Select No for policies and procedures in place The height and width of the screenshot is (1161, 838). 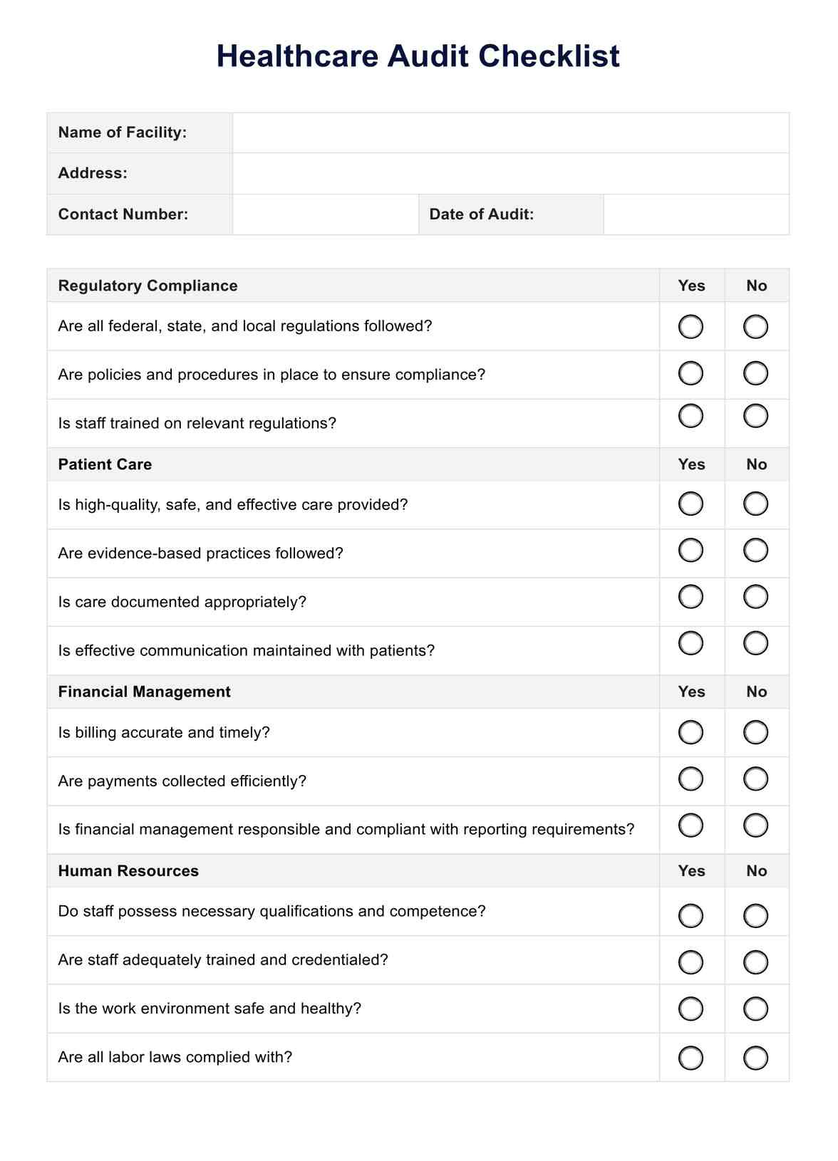click(755, 373)
